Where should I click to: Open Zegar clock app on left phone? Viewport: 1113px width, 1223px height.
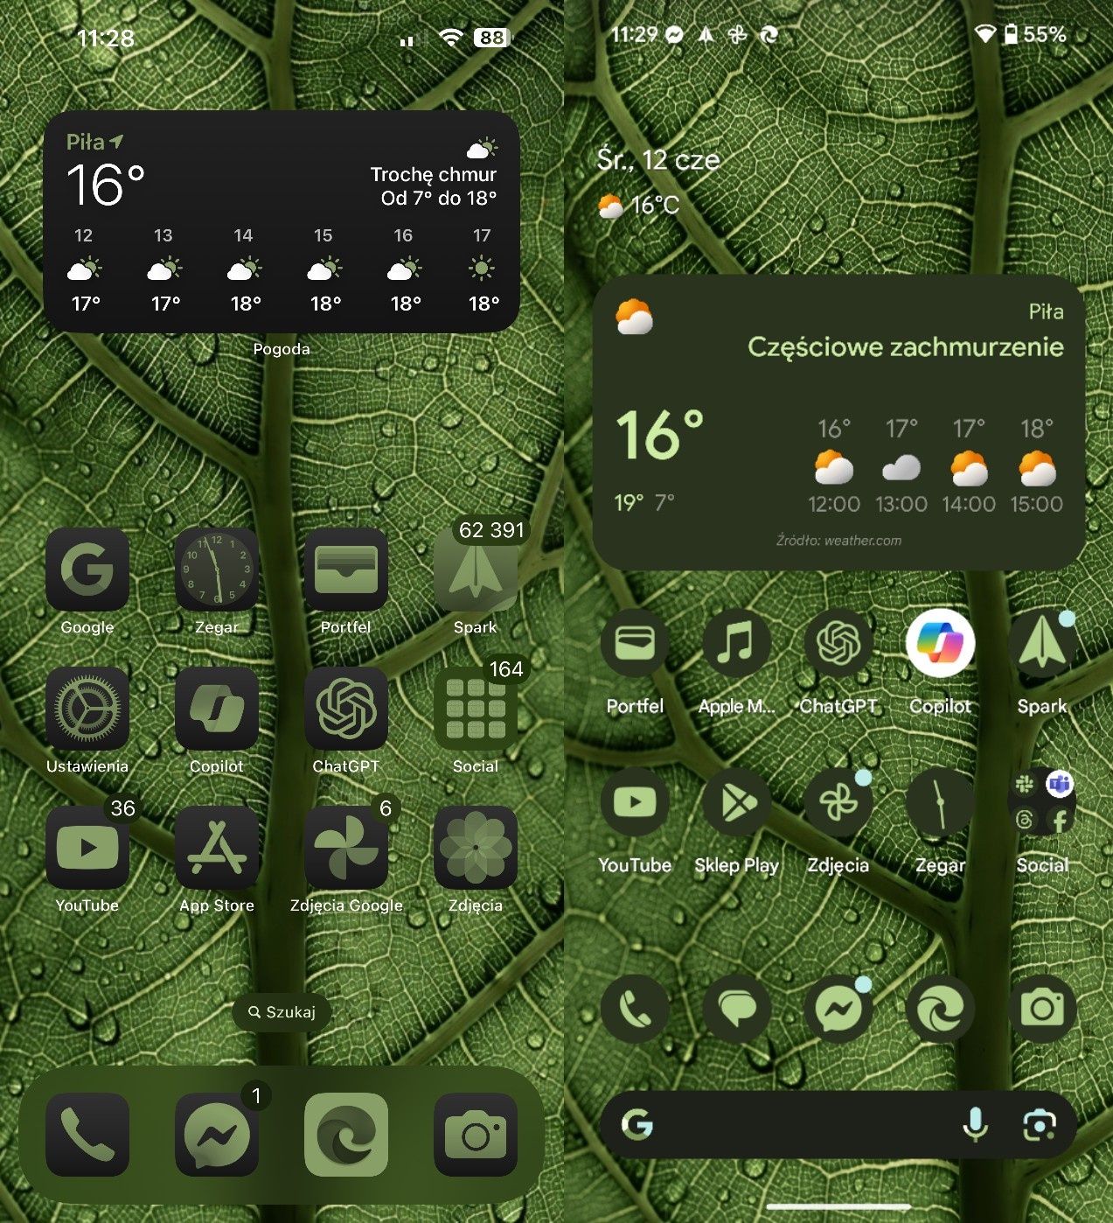217,569
